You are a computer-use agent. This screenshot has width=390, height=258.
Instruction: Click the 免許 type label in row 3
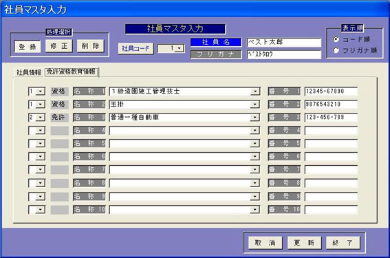(59, 117)
